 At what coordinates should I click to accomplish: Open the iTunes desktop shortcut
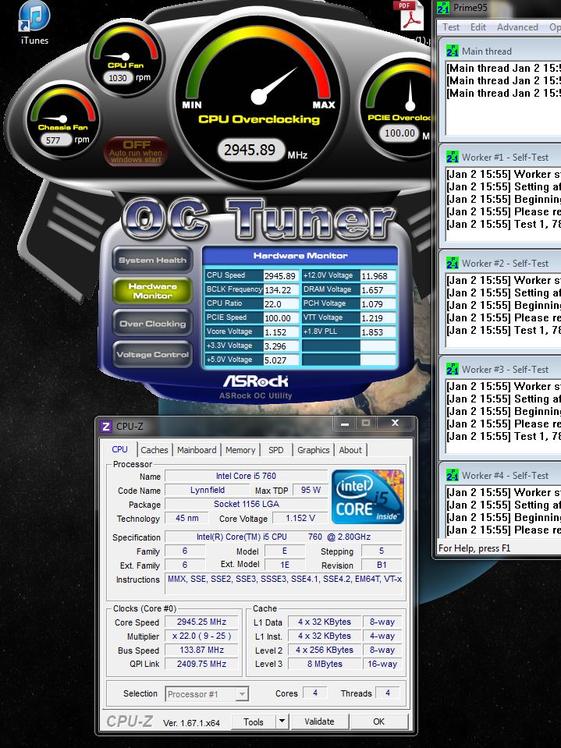coord(34,23)
